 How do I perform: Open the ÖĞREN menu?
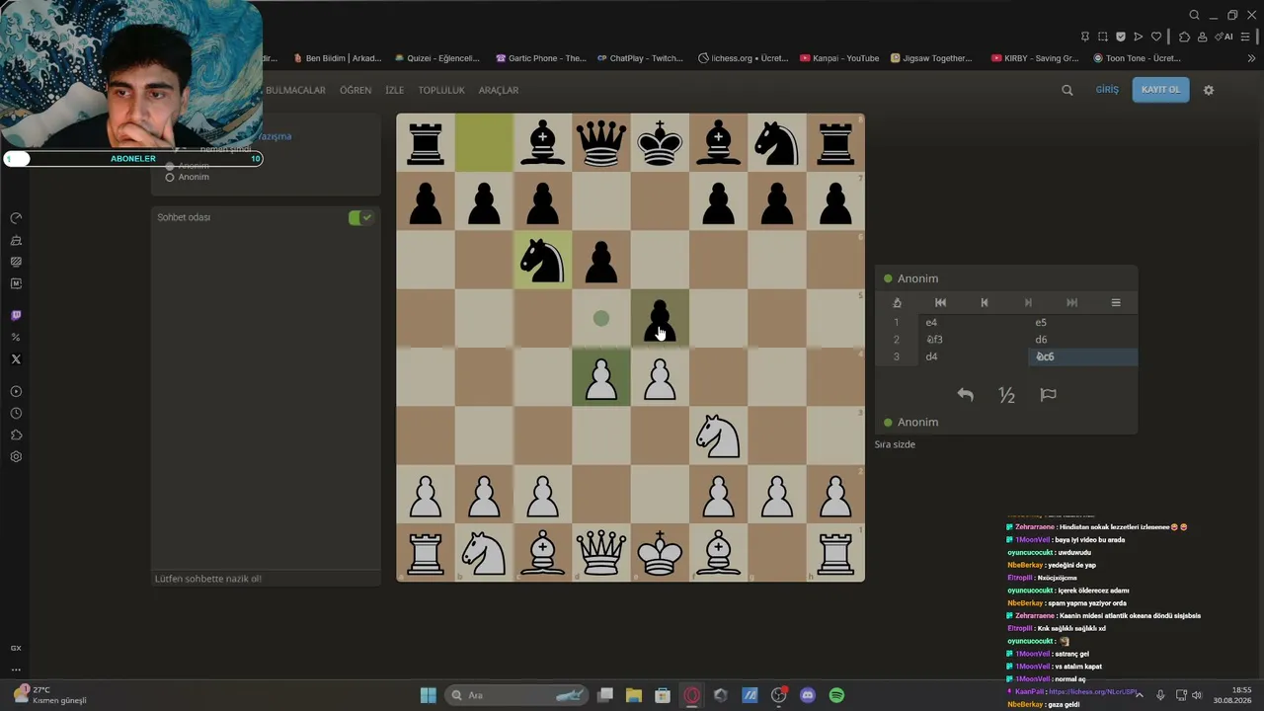tap(355, 90)
